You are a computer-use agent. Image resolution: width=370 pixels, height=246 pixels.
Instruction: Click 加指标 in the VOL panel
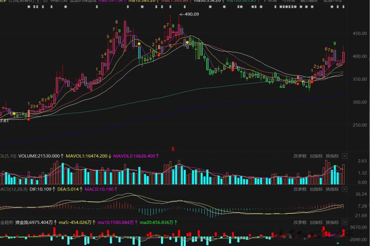pyautogui.click(x=316, y=156)
